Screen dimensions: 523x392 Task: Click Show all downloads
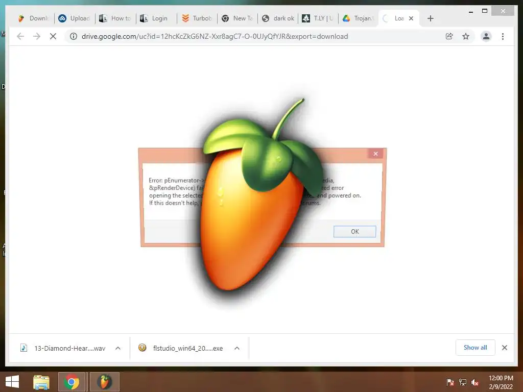point(476,348)
